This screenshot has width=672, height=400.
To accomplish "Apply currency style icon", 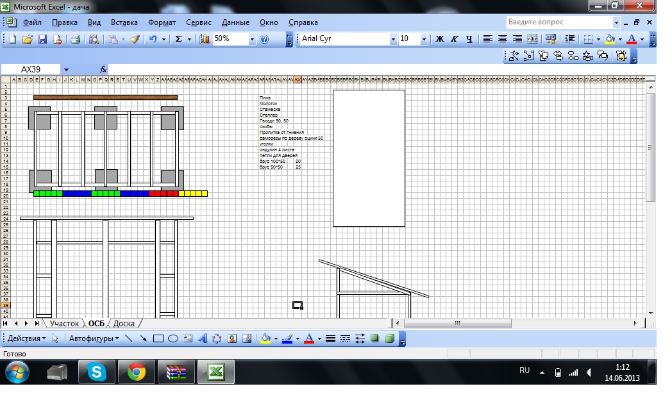I will [550, 39].
